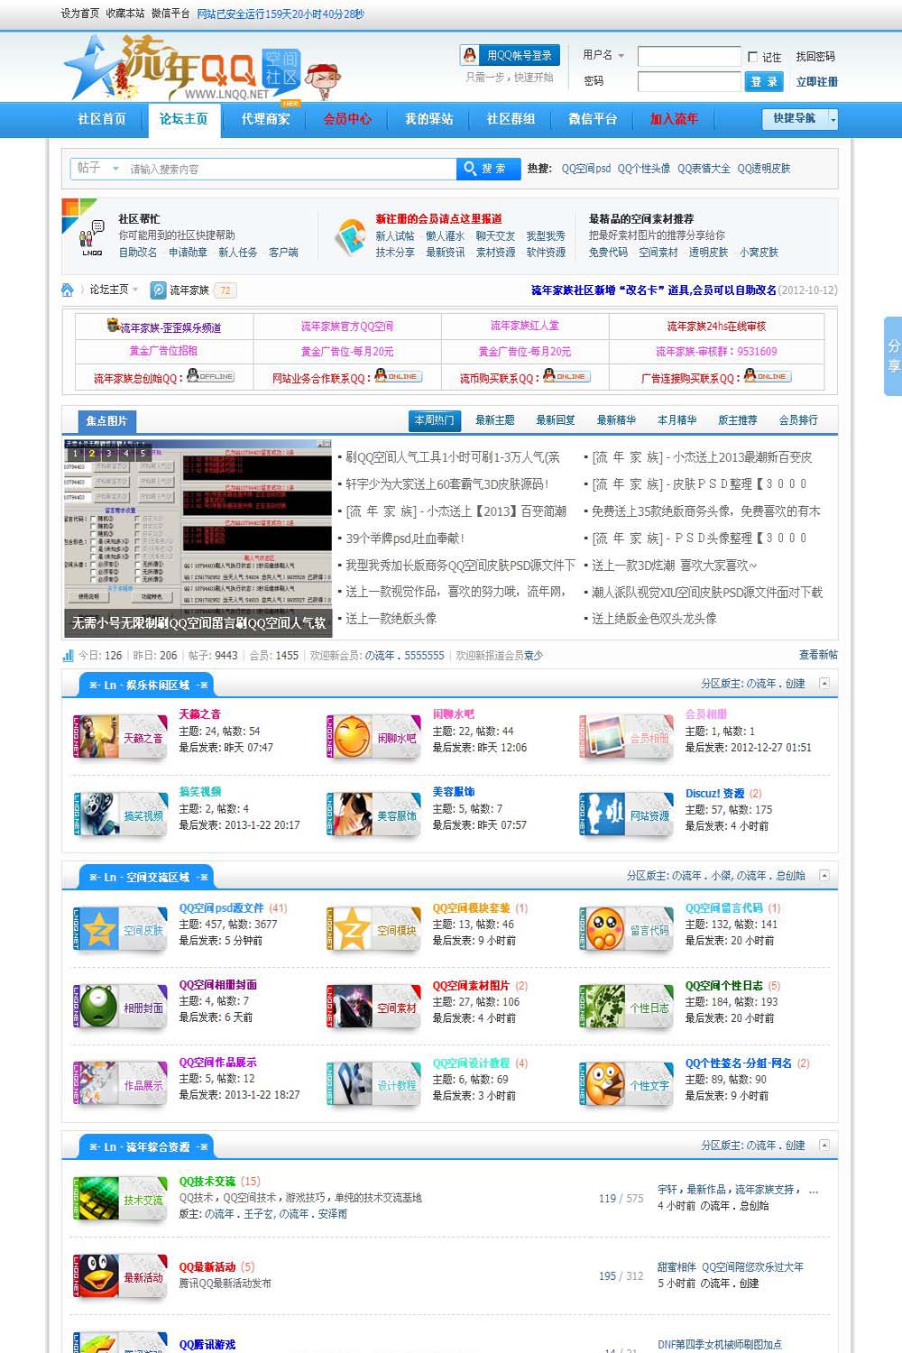Focus the password input field

(x=689, y=81)
